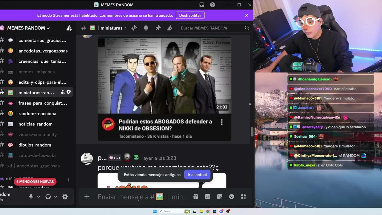The image size is (382, 215).
Task: Open the GIF picker
Action: click(x=208, y=197)
